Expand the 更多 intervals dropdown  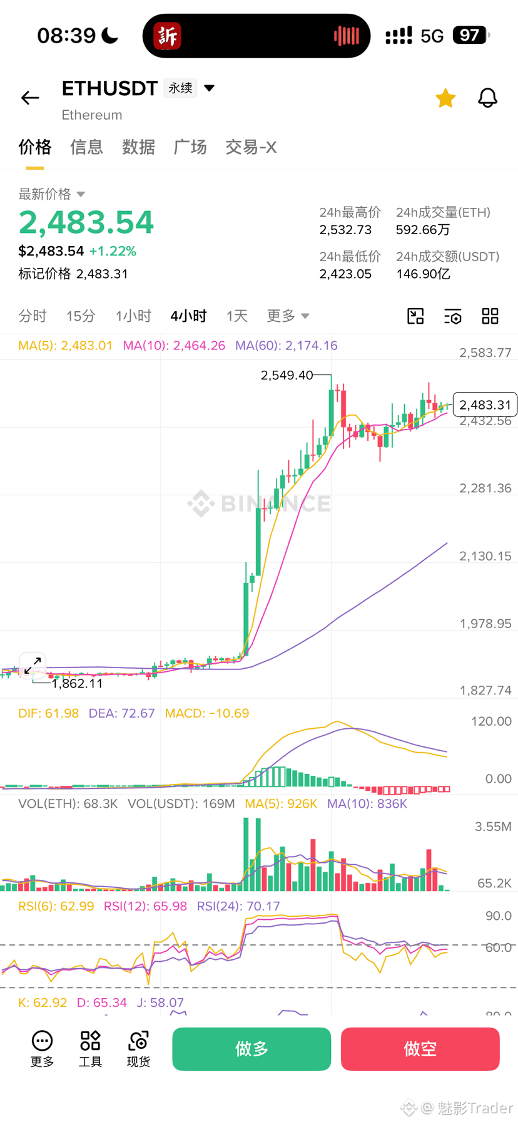click(x=288, y=316)
